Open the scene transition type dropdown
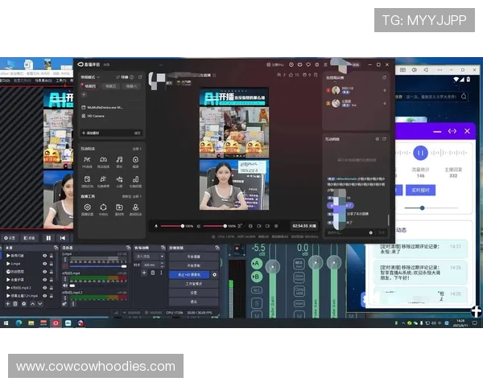 coord(150,257)
